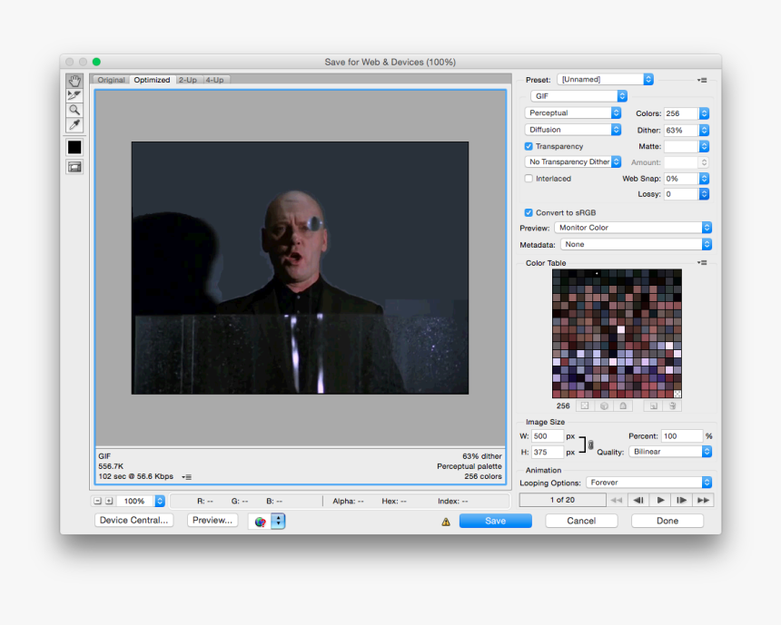Click the Done button
Image resolution: width=781 pixels, height=625 pixels.
[x=667, y=521]
